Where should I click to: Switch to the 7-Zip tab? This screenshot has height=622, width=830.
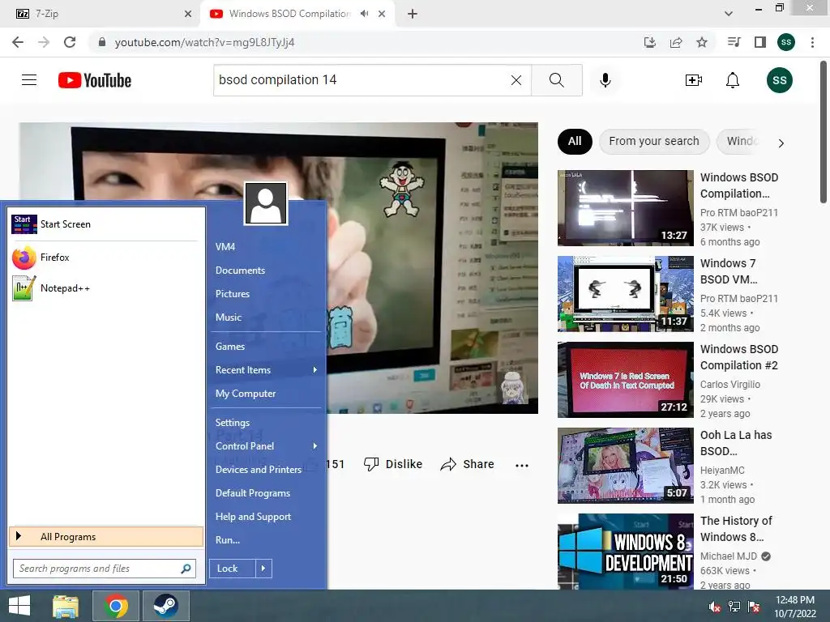coord(100,14)
